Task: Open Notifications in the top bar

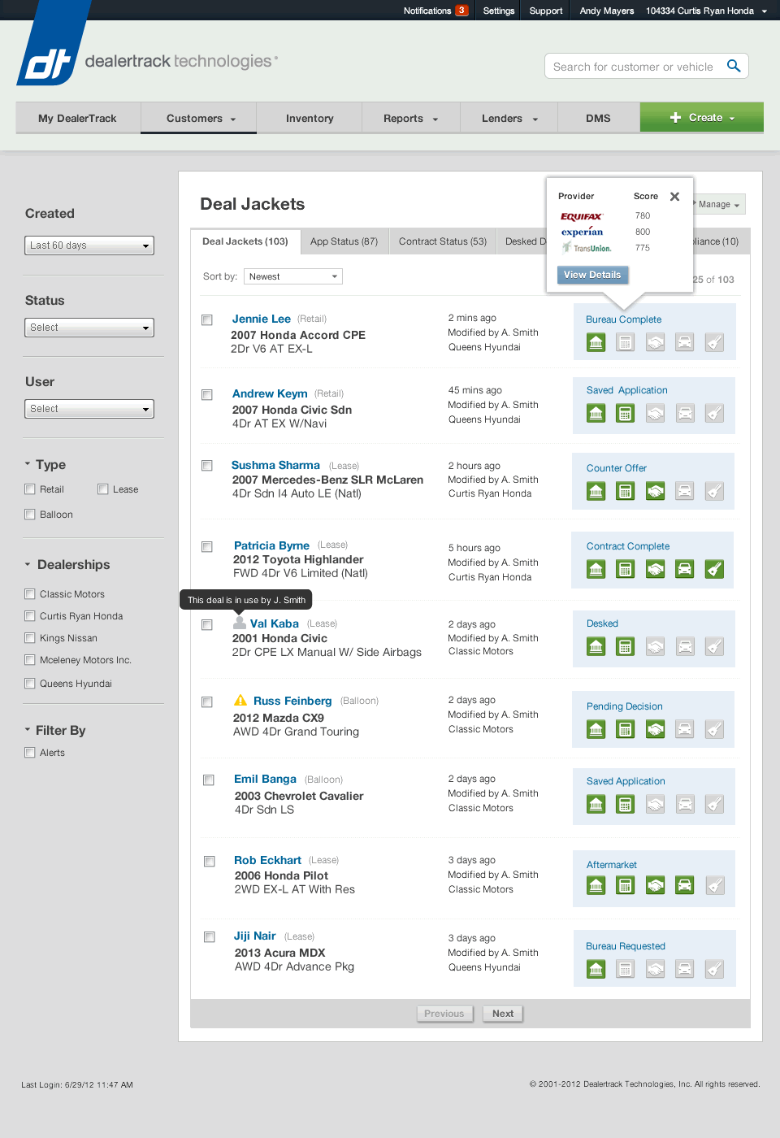Action: click(435, 11)
